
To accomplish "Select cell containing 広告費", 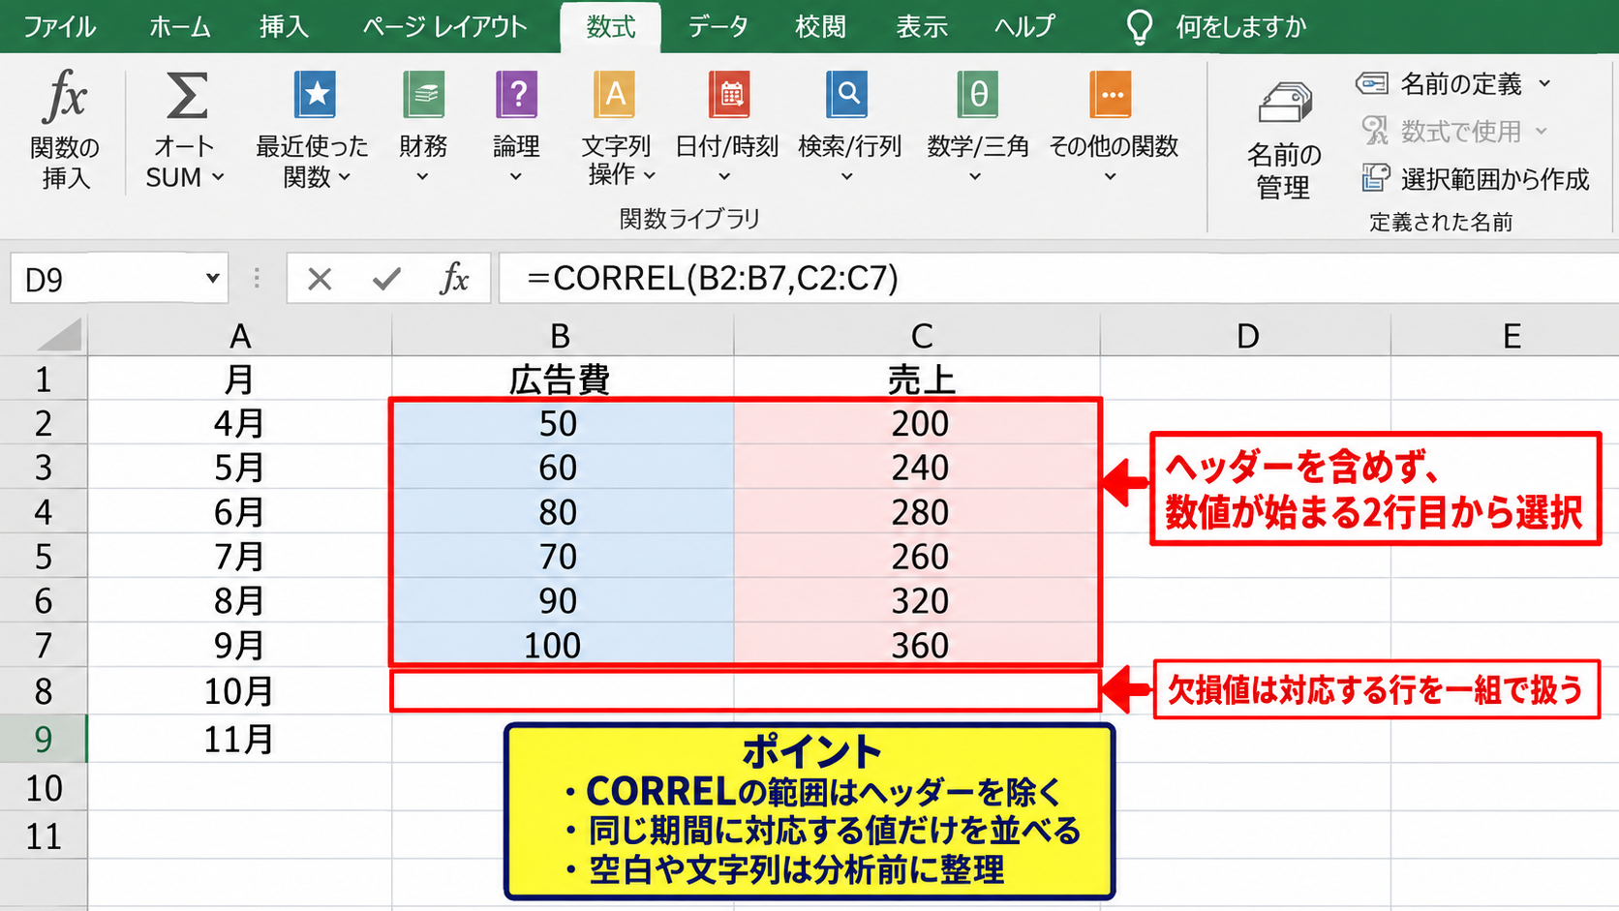I will pos(562,379).
